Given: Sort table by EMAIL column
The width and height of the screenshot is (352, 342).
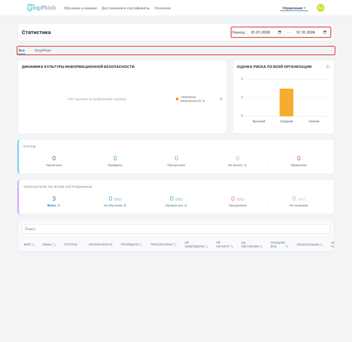Looking at the screenshot, I should click(54, 244).
